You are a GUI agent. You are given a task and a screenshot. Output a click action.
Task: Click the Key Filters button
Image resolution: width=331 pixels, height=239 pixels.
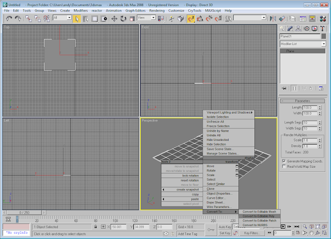click(x=252, y=233)
